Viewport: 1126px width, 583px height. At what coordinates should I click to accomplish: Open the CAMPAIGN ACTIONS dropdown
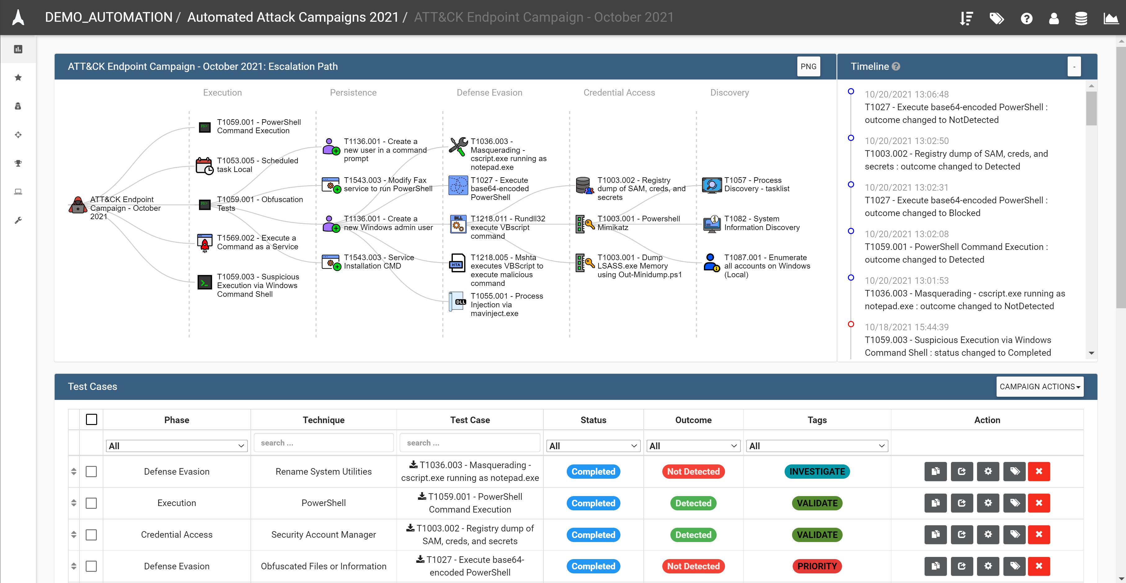click(x=1039, y=386)
